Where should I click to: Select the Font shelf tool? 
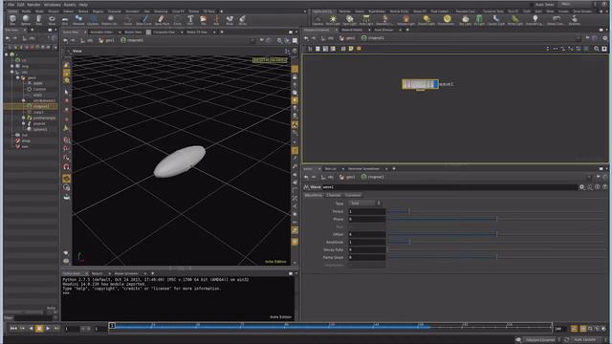click(190, 20)
